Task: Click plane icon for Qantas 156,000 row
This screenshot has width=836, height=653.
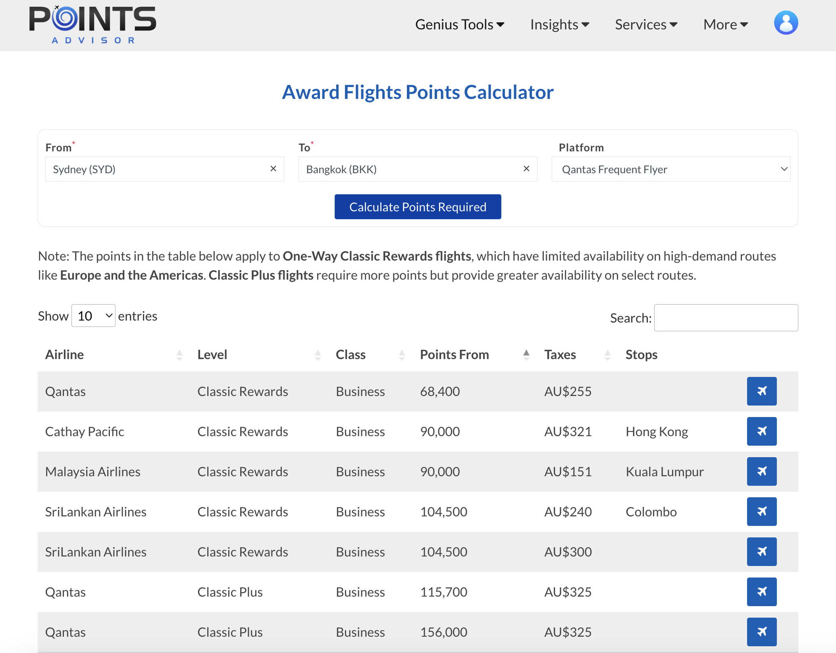Action: tap(761, 632)
